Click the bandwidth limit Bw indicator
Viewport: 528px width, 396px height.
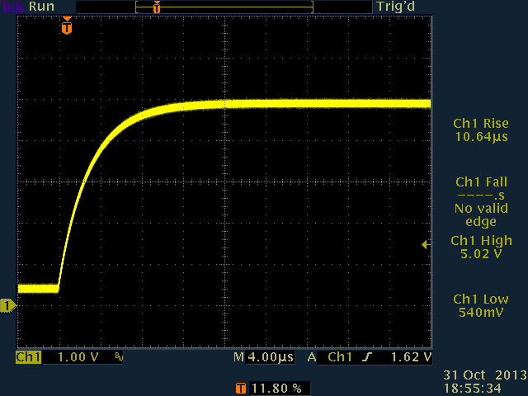tap(119, 358)
